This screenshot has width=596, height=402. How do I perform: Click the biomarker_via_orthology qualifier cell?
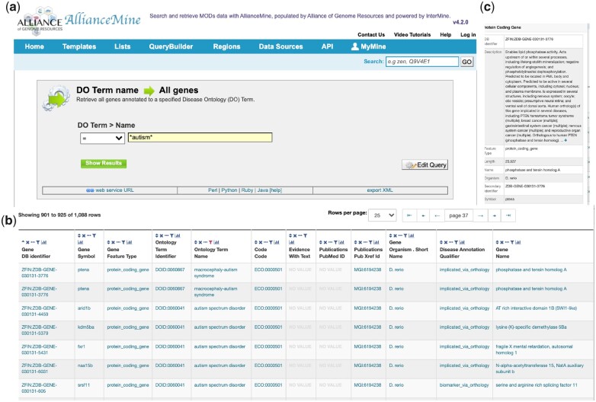coord(464,385)
